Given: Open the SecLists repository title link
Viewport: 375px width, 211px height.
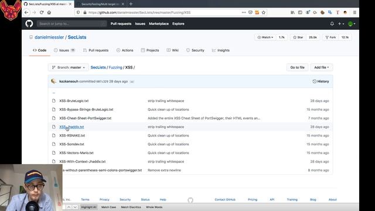Looking at the screenshot, I should (77, 37).
